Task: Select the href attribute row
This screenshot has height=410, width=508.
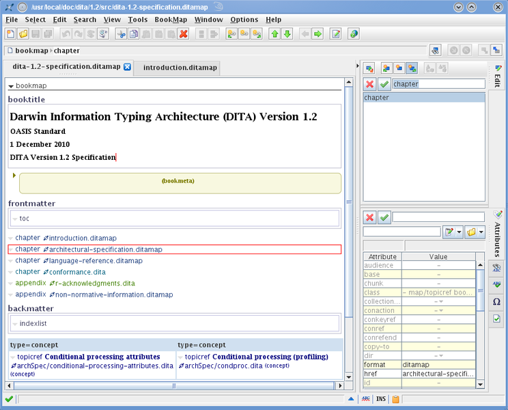Action: 419,374
